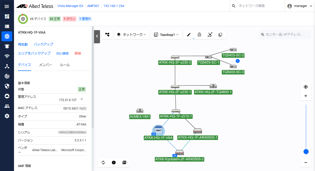
Task: Open the security shield sidebar icon
Action: tap(7, 86)
